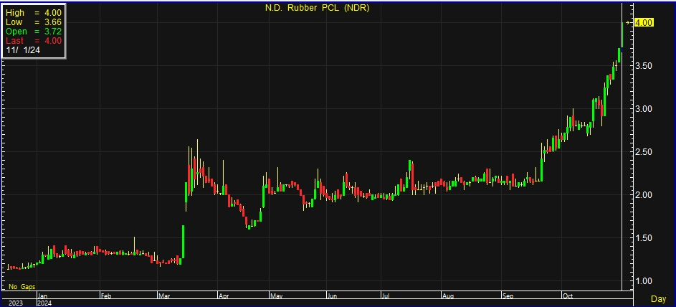Click the Jul label on the time axis
The width and height of the screenshot is (676, 307).
coord(386,295)
